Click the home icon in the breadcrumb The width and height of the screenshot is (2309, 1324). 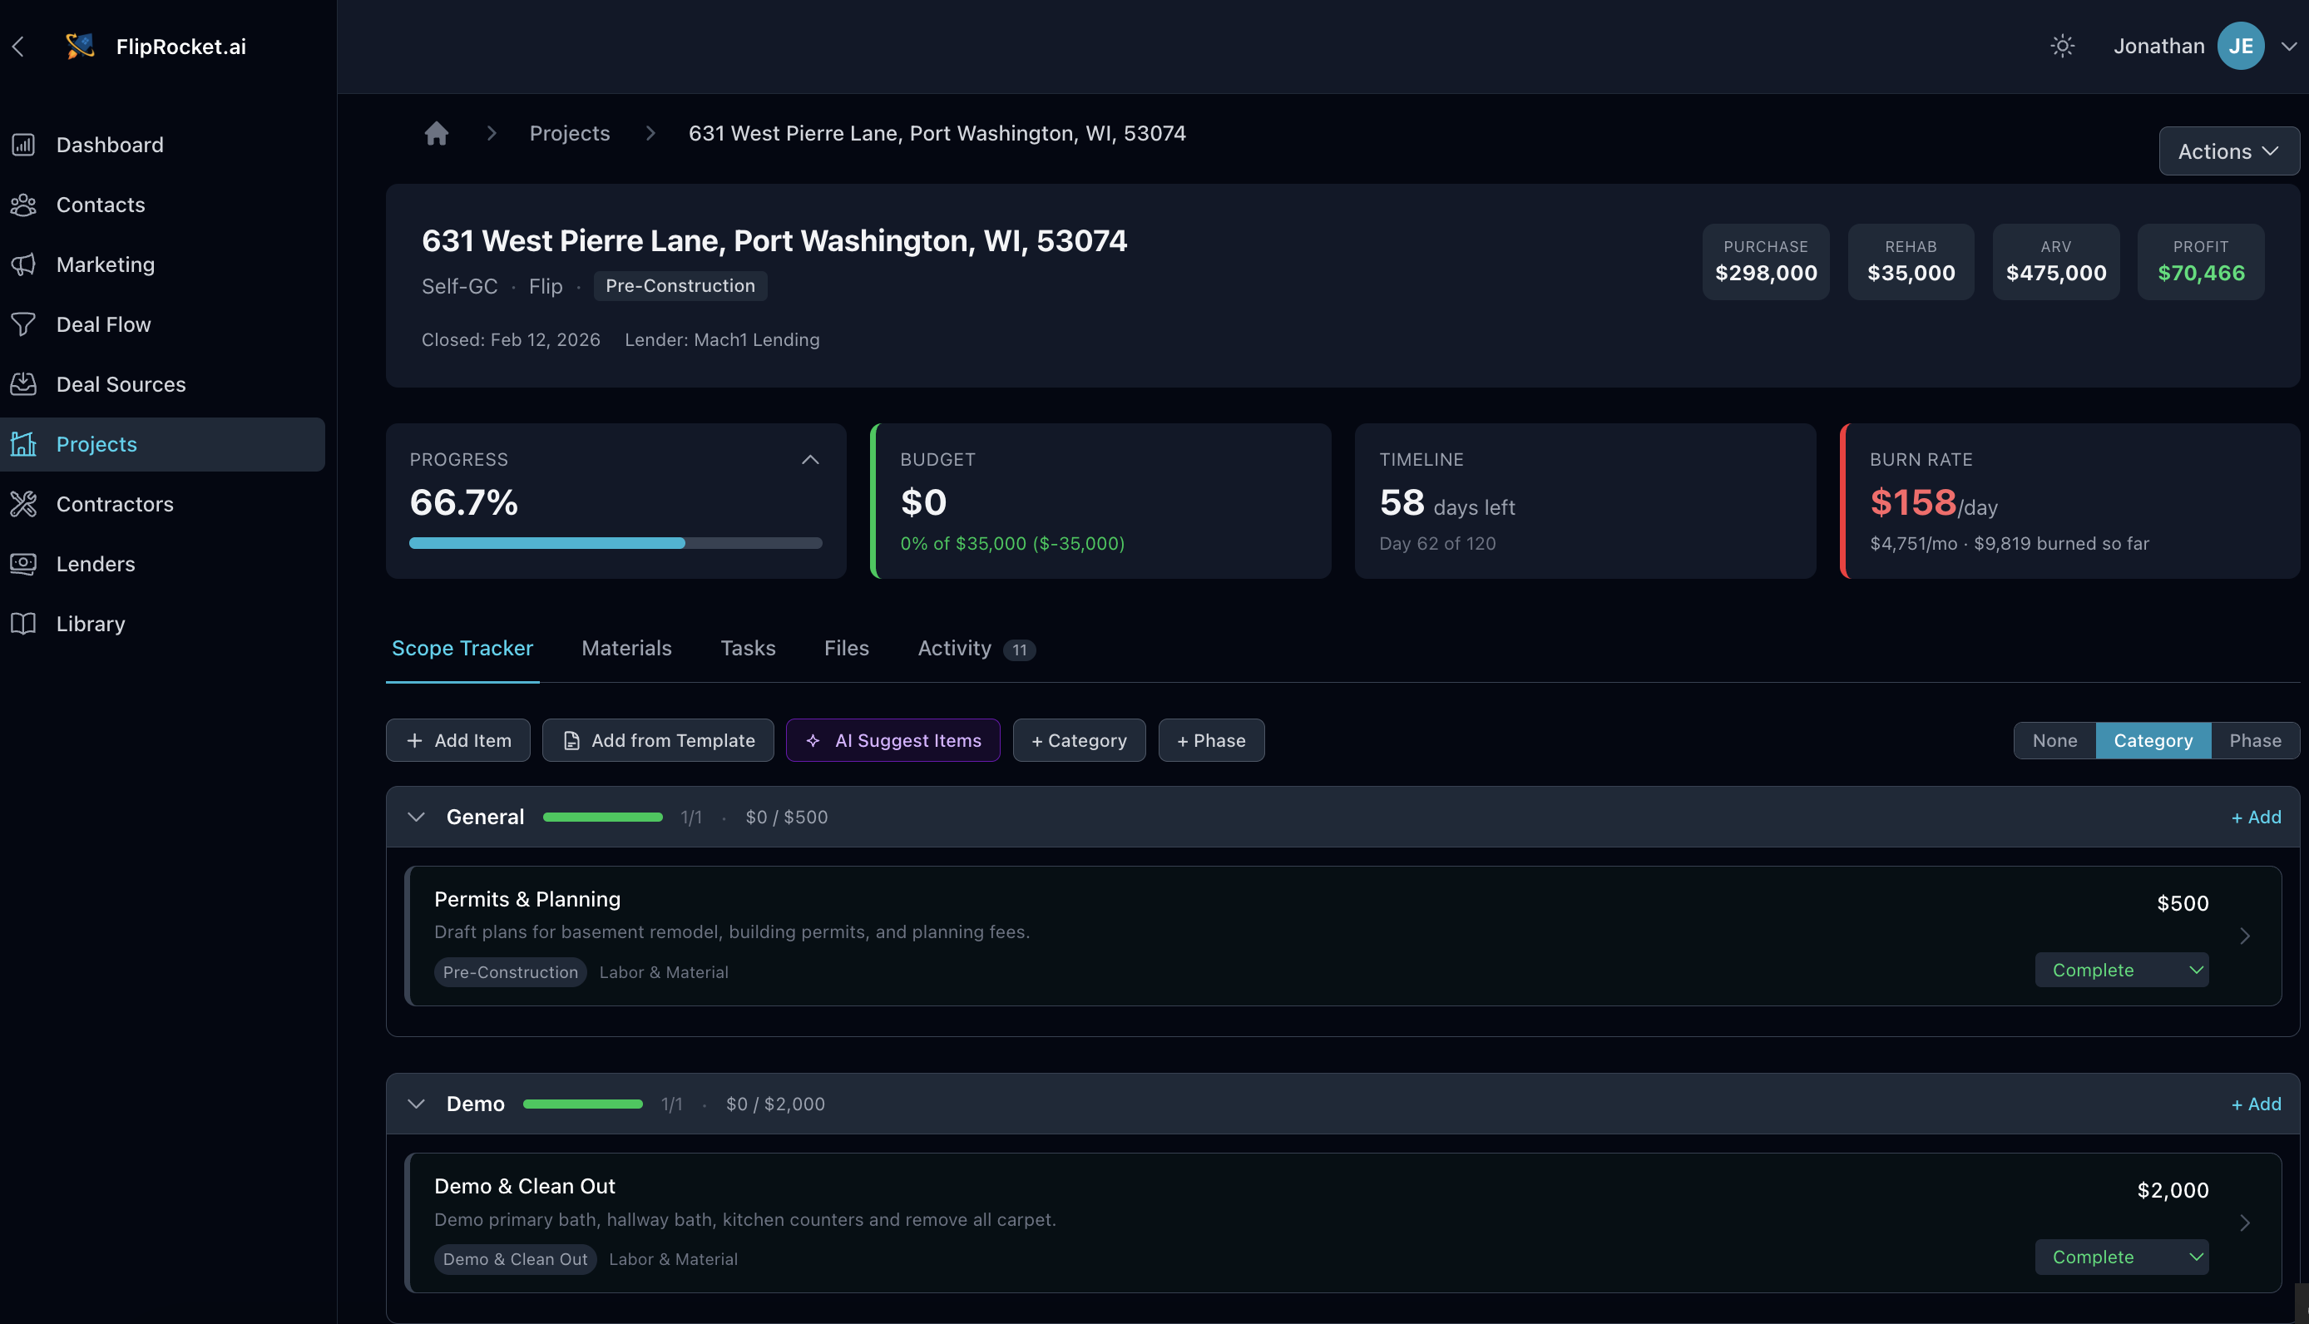(437, 133)
